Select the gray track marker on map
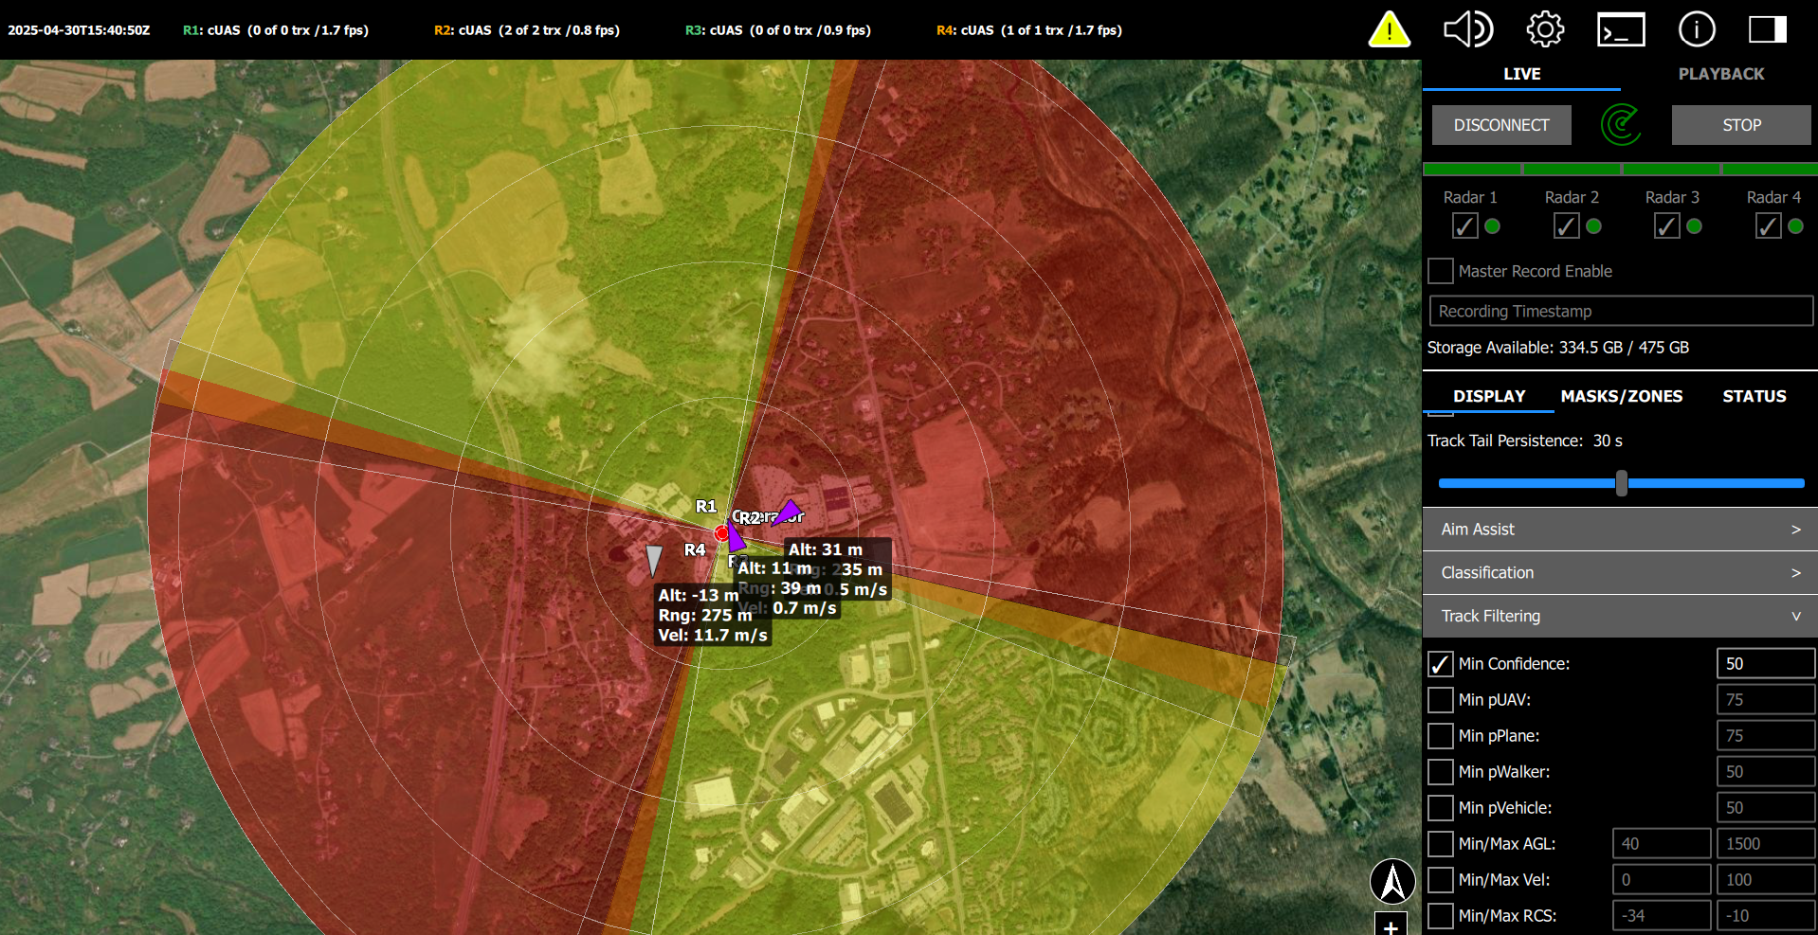The image size is (1818, 935). 654,561
